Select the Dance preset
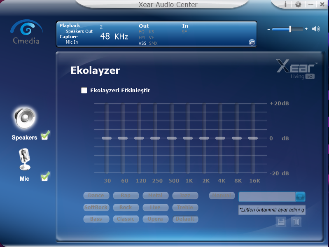The width and height of the screenshot is (329, 247). click(x=96, y=196)
